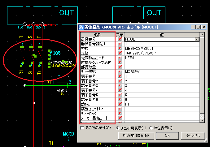Close the 属性編集 dialog
Image resolution: width=210 pixels, height=147 pixels.
coord(204,27)
